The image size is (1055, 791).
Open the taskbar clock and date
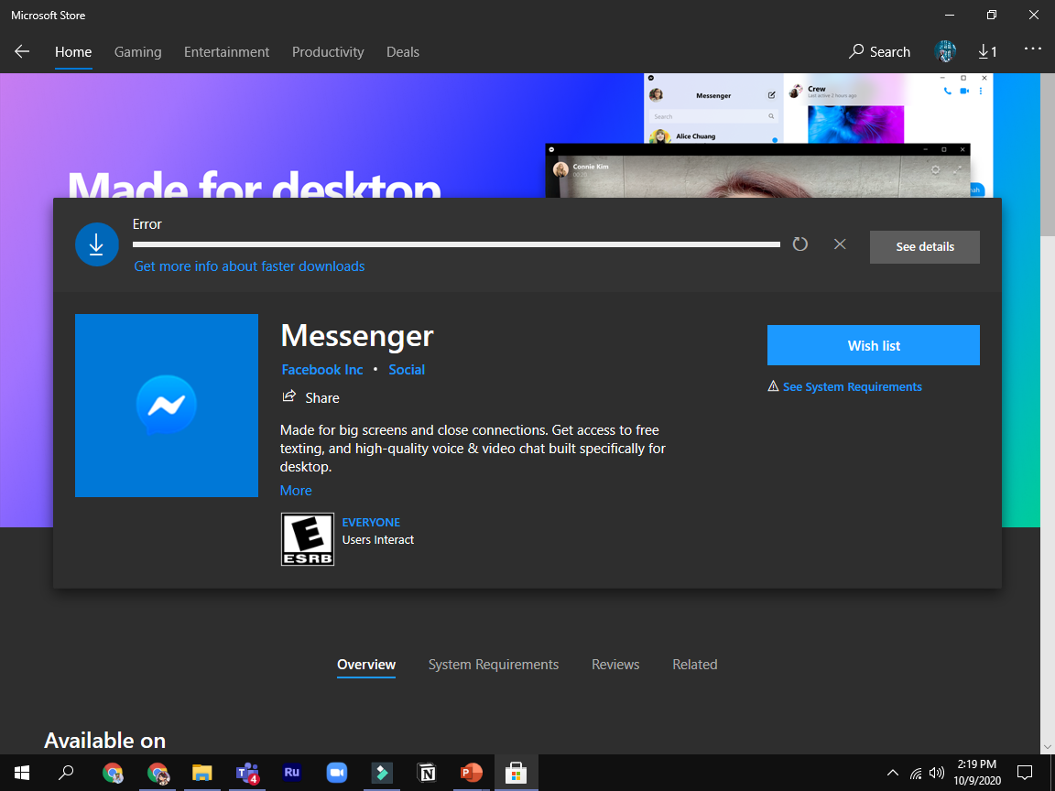[x=977, y=773]
